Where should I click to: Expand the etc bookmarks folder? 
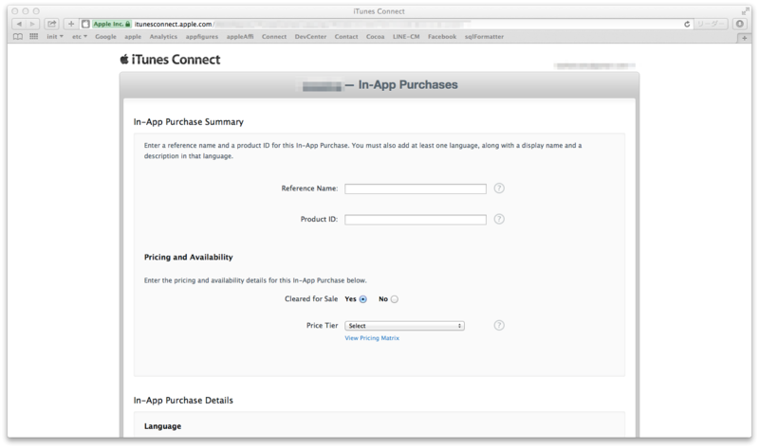coord(80,37)
